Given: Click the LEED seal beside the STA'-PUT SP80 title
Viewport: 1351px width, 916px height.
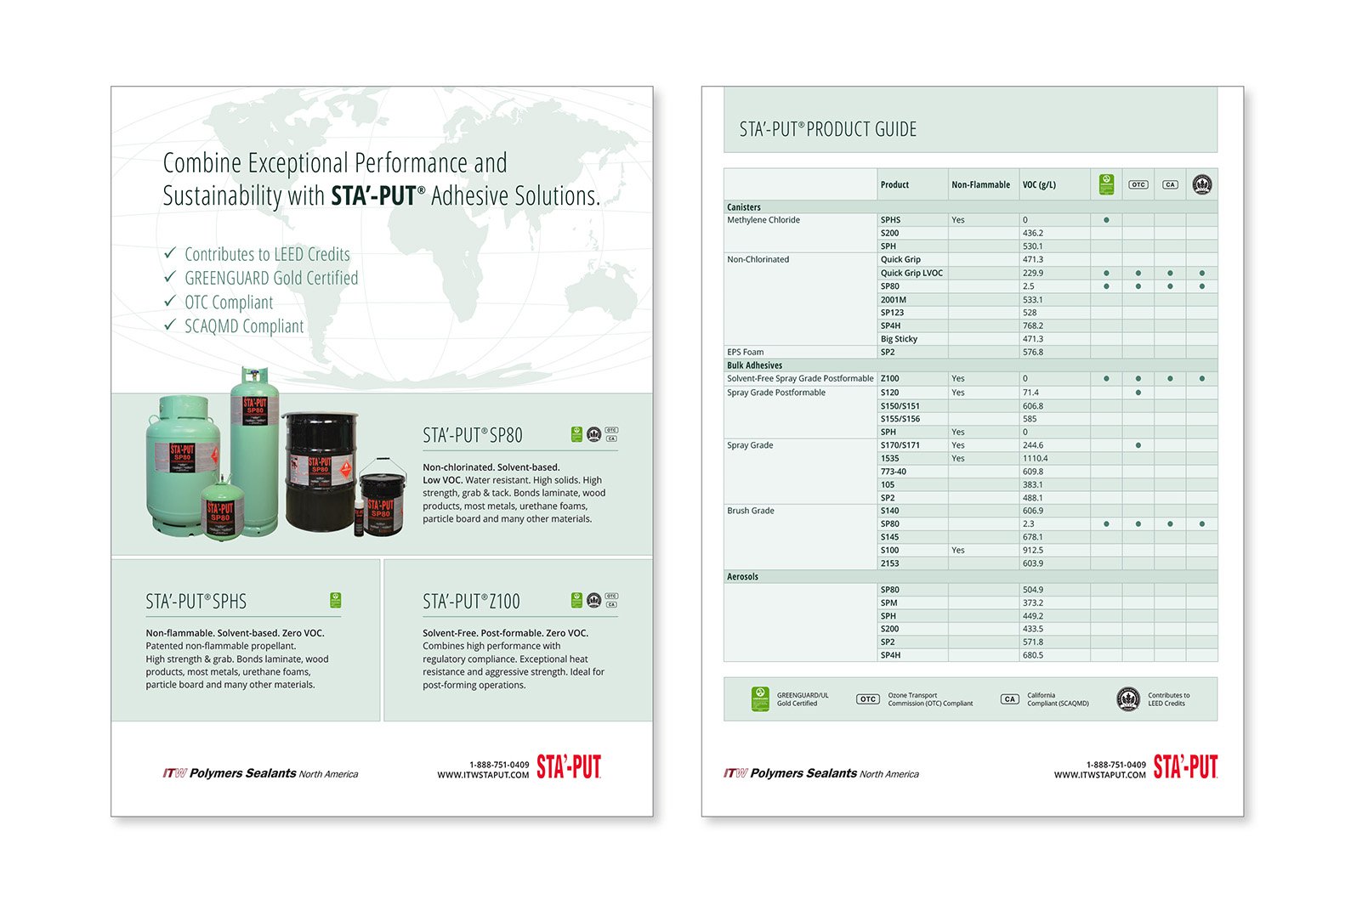Looking at the screenshot, I should pyautogui.click(x=593, y=434).
